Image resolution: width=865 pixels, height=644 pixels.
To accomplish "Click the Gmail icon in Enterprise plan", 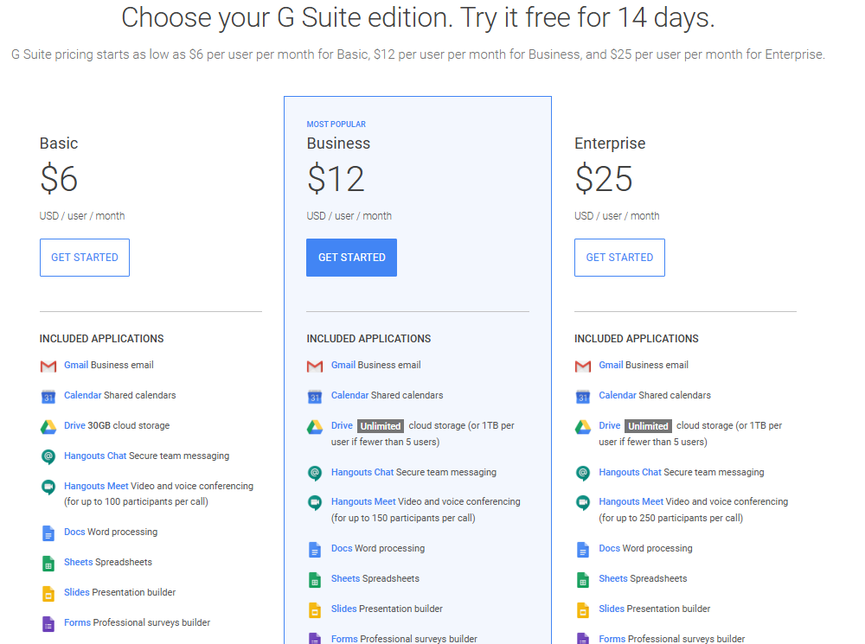I will (x=583, y=367).
